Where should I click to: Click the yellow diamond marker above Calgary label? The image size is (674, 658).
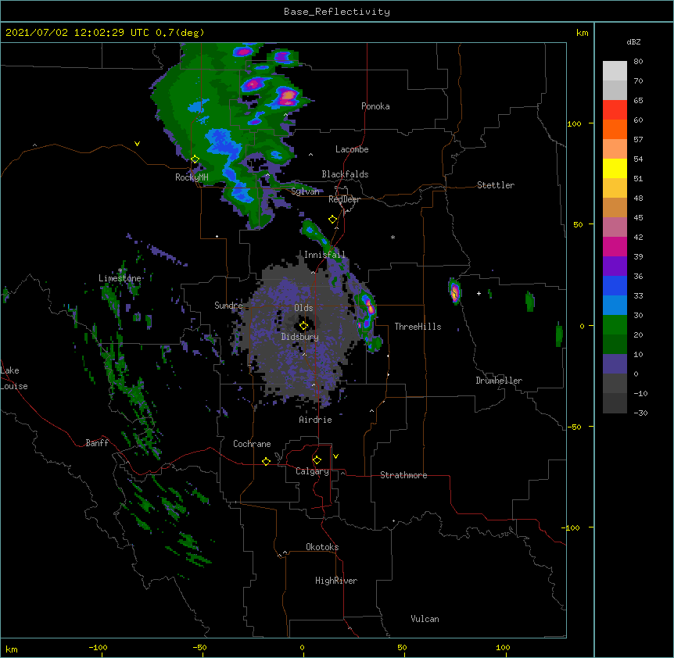(x=317, y=460)
